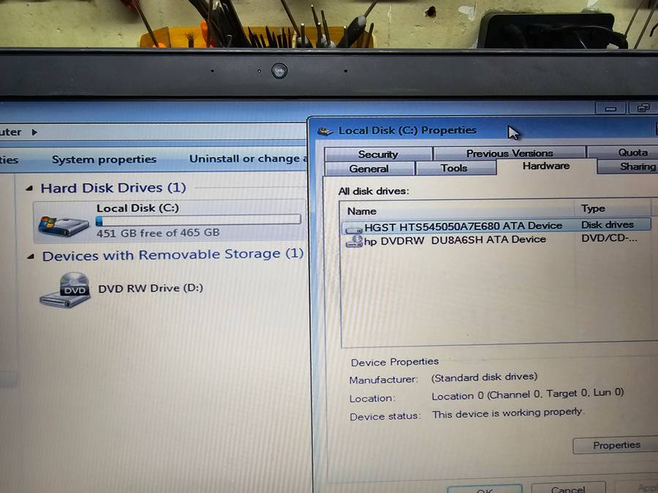Click Uninstall or change a program
658x493 pixels.
(x=245, y=158)
